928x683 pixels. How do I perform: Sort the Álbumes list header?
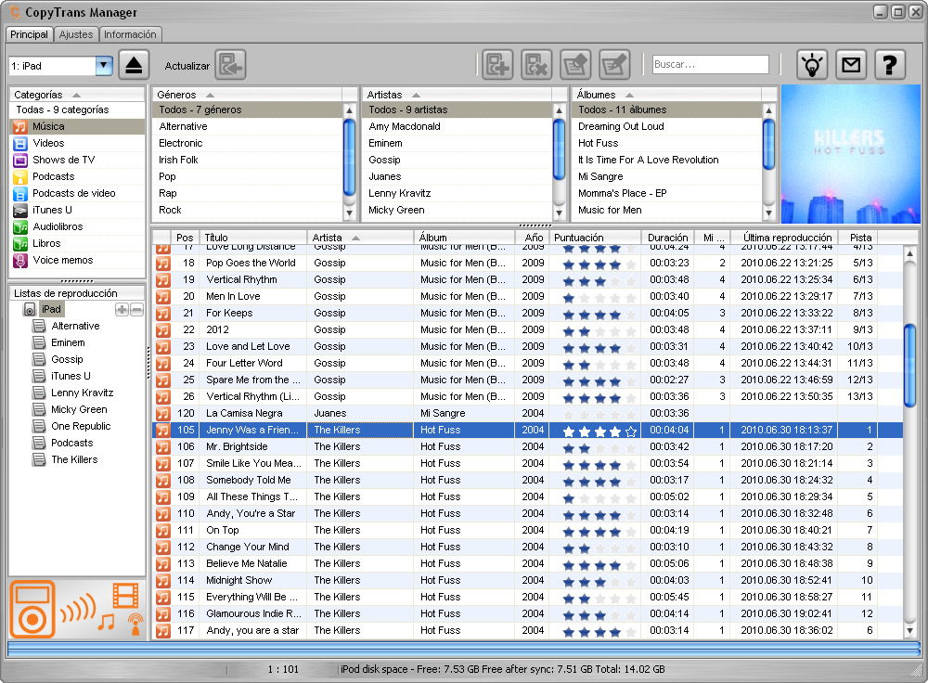pyautogui.click(x=665, y=95)
